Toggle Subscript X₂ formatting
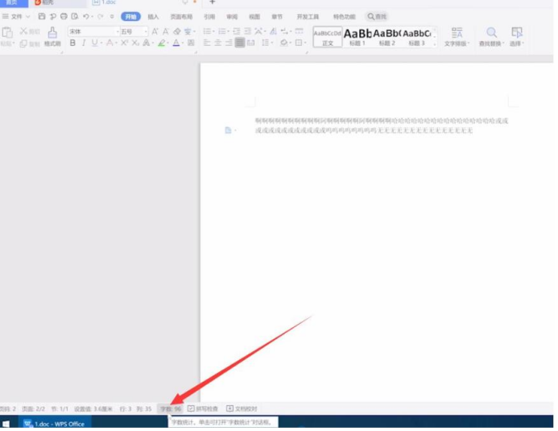This screenshot has height=431, width=558. [135, 43]
